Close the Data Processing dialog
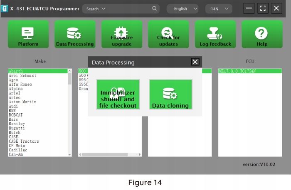291x190 pixels. click(x=195, y=62)
